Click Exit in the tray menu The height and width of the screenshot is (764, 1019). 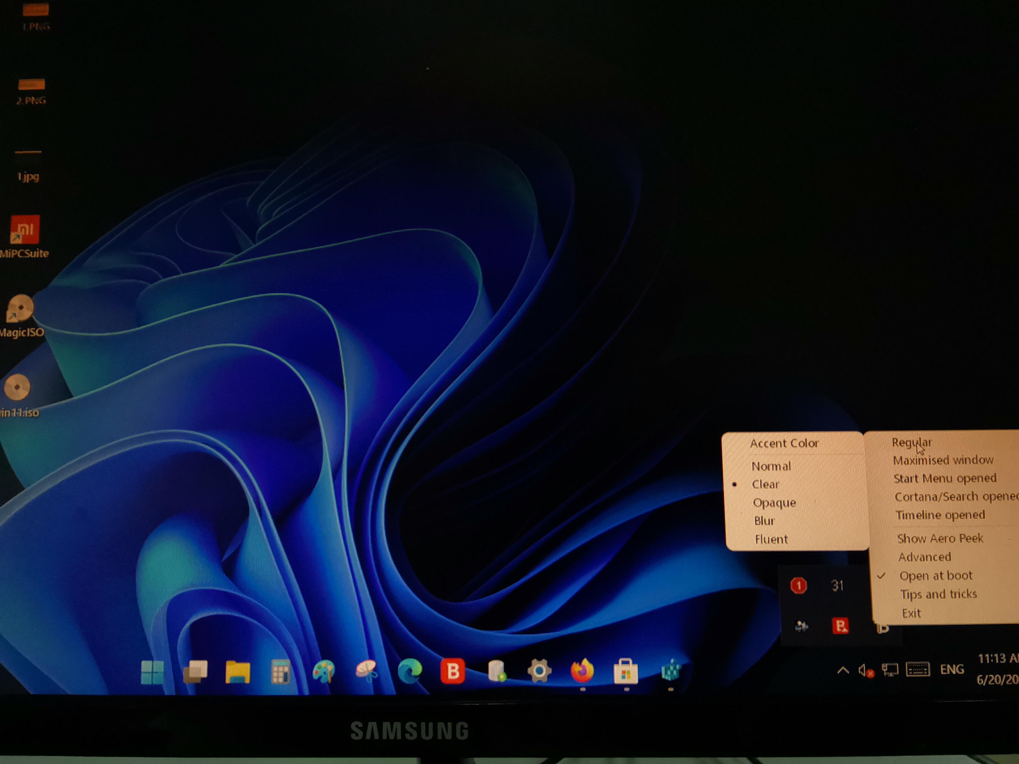click(911, 613)
